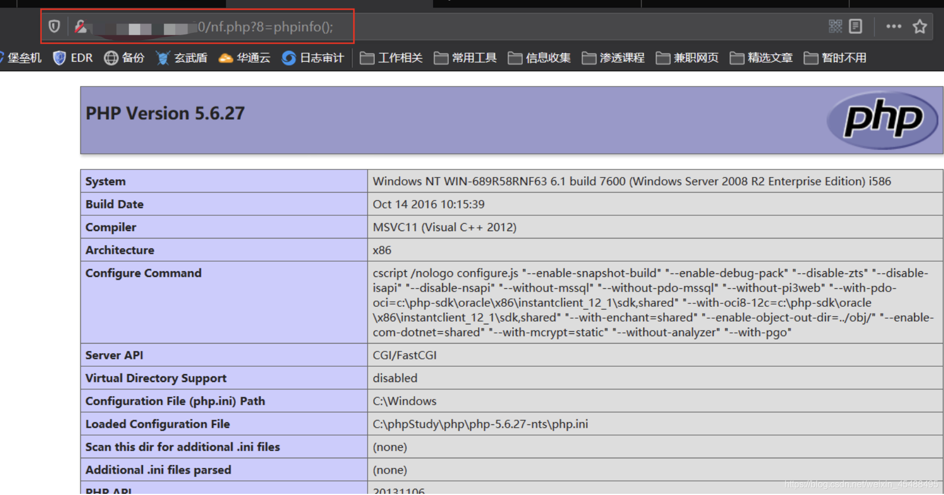Screen dimensions: 944x495
Task: Click the cscript configure command value
Action: pyautogui.click(x=653, y=302)
